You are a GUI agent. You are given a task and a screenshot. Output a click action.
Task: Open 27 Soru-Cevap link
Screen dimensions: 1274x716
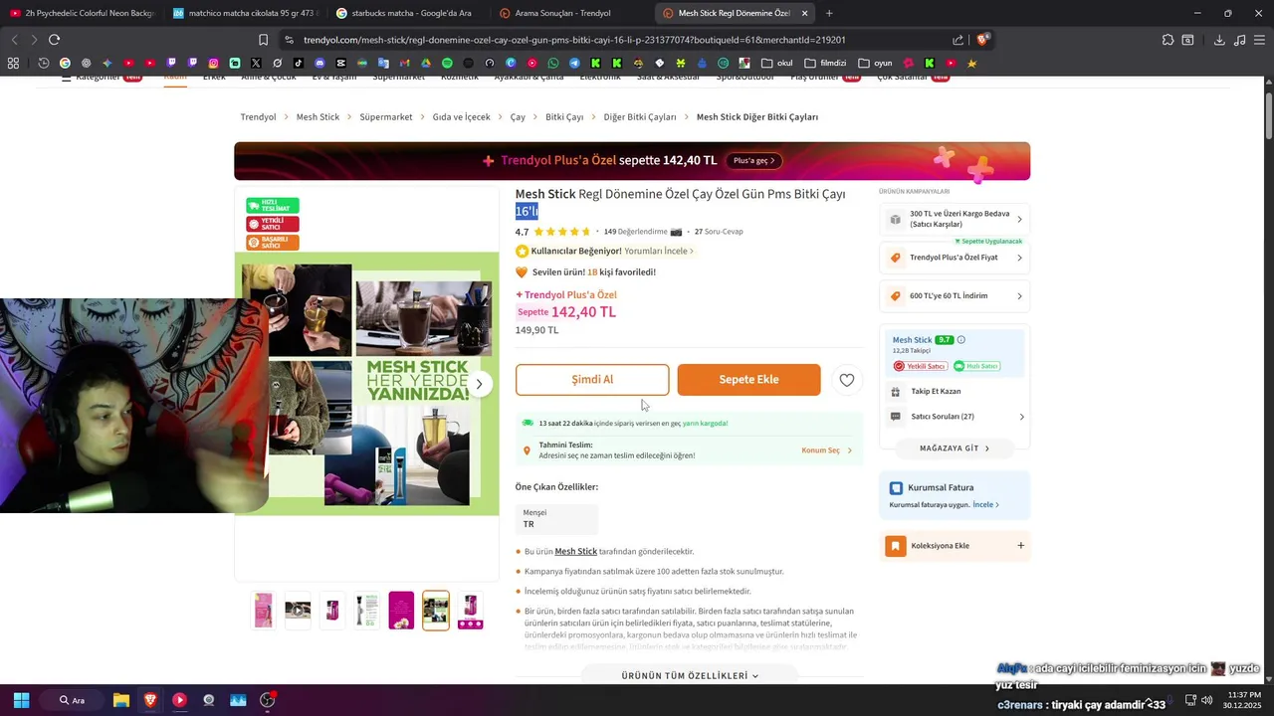tap(719, 232)
